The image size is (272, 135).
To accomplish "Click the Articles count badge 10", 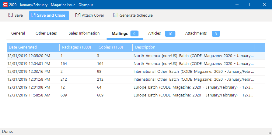I will click(170, 34).
